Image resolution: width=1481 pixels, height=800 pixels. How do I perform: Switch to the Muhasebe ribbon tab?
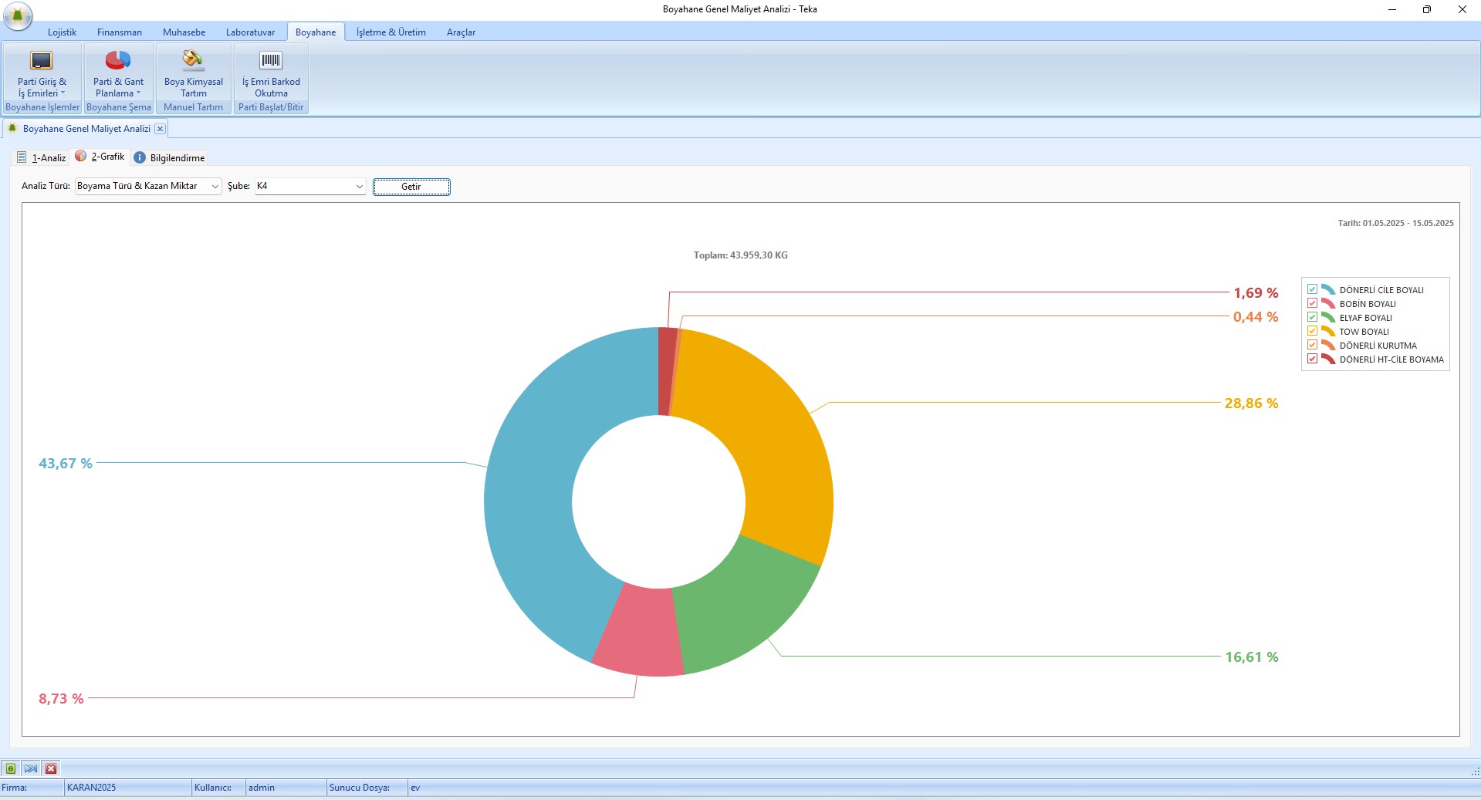[x=184, y=32]
